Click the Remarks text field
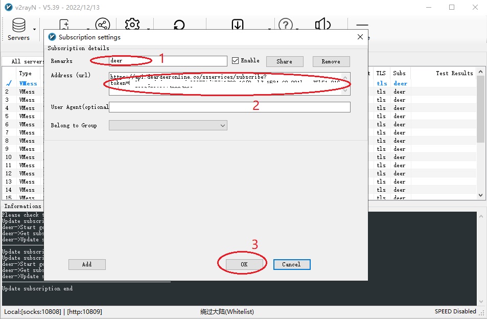Screen dimensions: 487x319 point(168,61)
